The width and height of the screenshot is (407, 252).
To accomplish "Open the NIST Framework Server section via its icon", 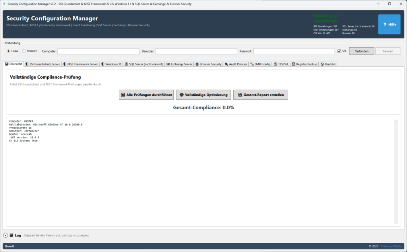I will (64, 64).
